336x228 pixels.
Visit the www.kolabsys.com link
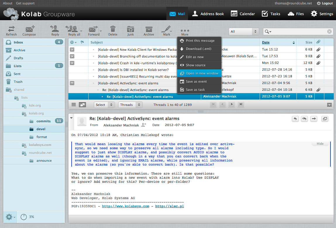coord(125,206)
